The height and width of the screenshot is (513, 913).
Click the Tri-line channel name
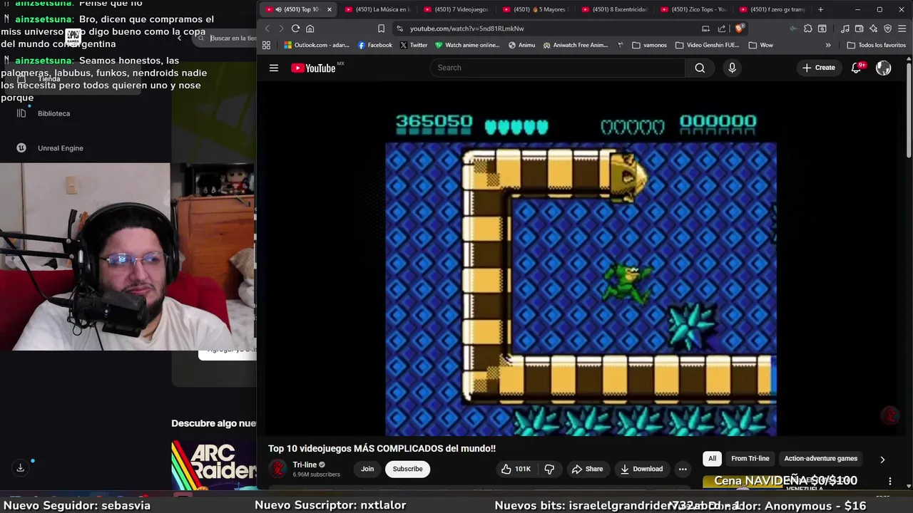click(305, 465)
